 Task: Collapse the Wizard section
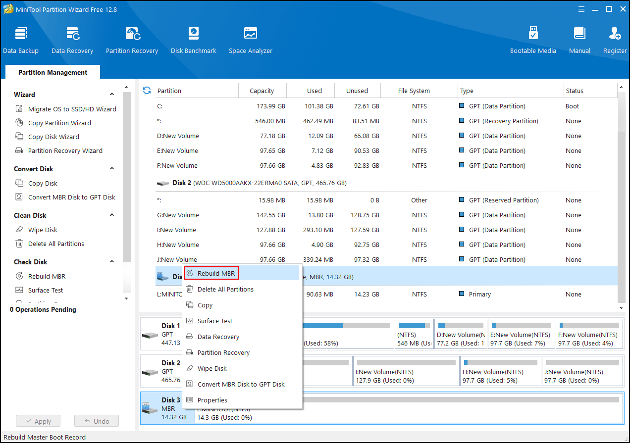tap(112, 95)
